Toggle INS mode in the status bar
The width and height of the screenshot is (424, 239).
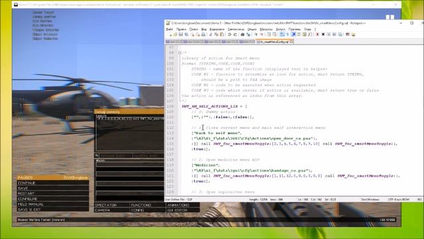pyautogui.click(x=419, y=199)
